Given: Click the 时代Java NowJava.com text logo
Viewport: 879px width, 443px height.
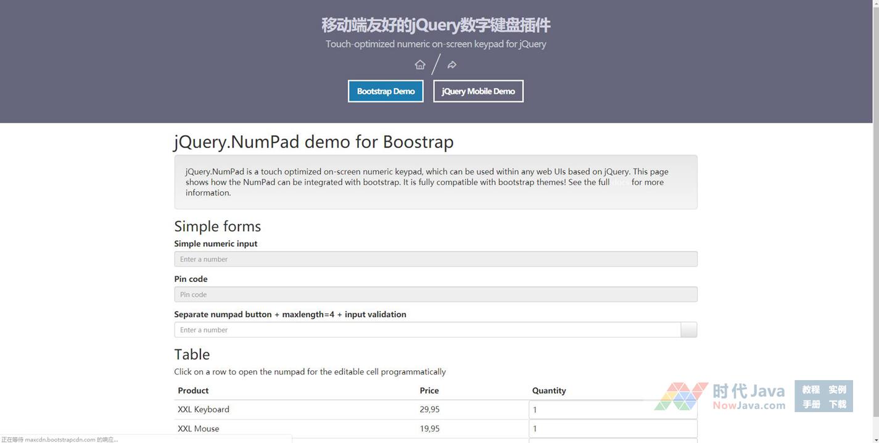Looking at the screenshot, I should click(748, 397).
